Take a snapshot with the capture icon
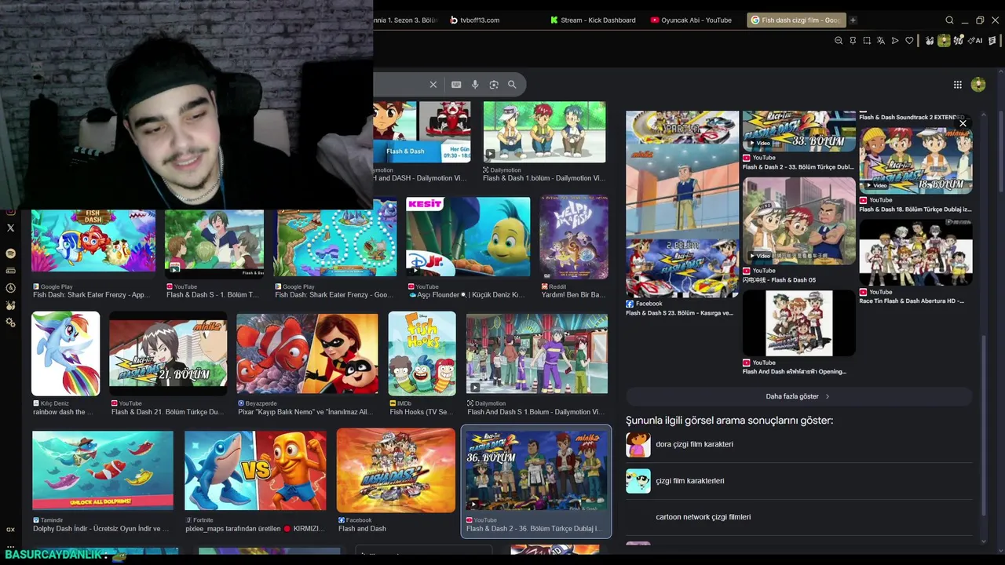 pos(867,41)
